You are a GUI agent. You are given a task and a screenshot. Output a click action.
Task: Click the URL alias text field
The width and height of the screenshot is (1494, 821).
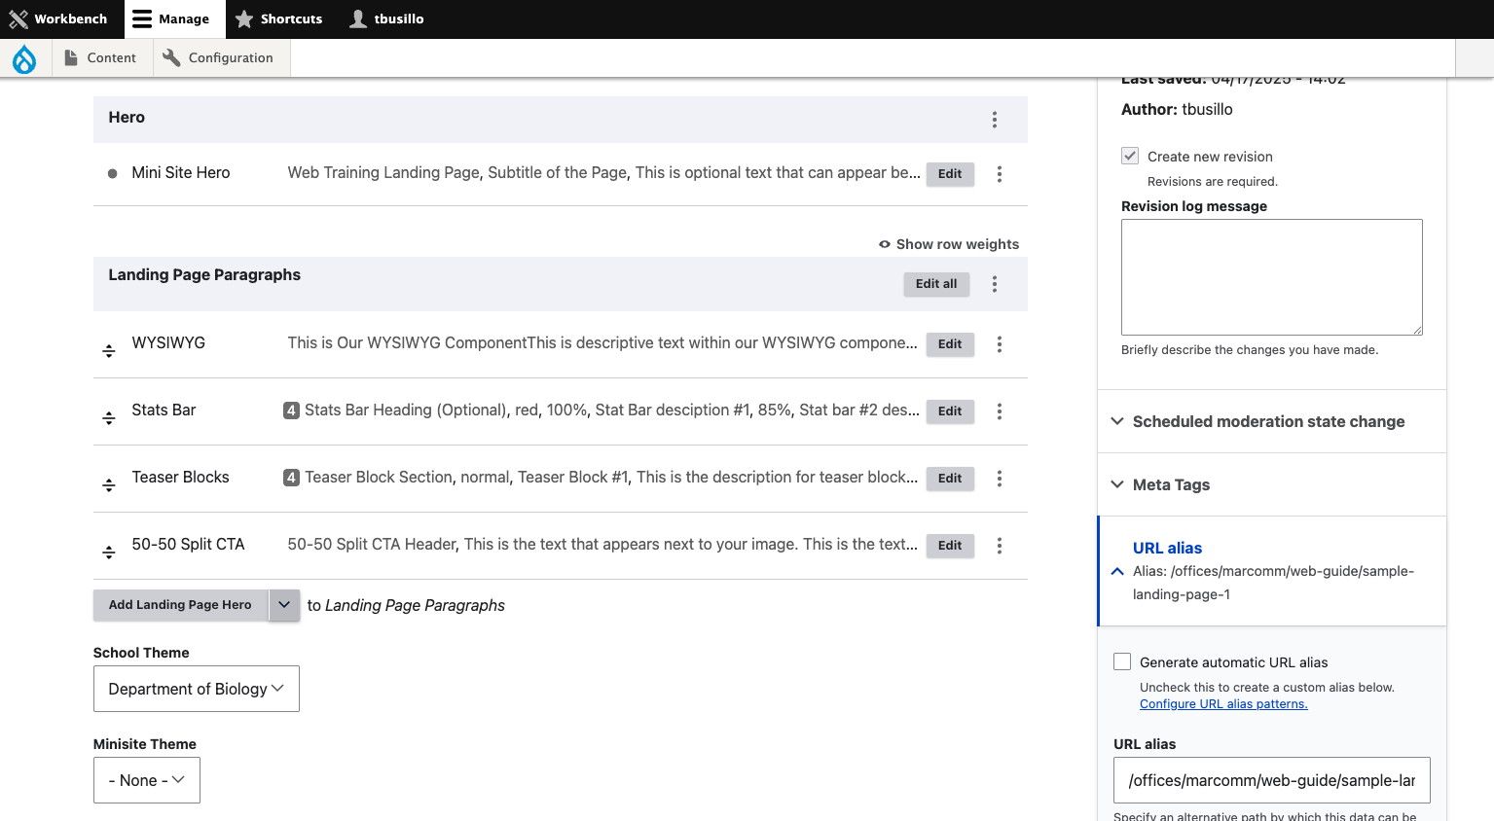(x=1272, y=780)
